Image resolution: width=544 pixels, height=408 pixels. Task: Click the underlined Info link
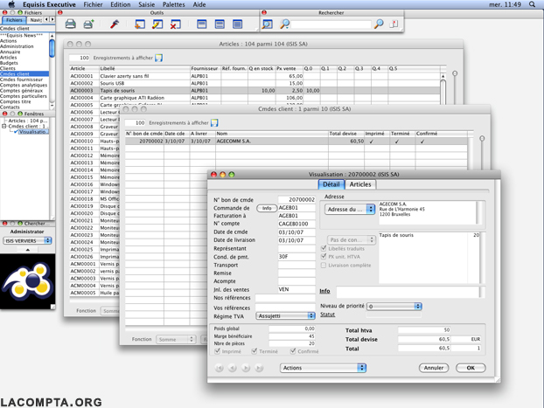coord(324,291)
